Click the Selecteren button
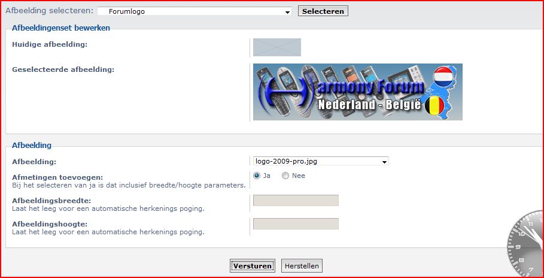Viewport: 544px width, 278px height. pyautogui.click(x=323, y=11)
